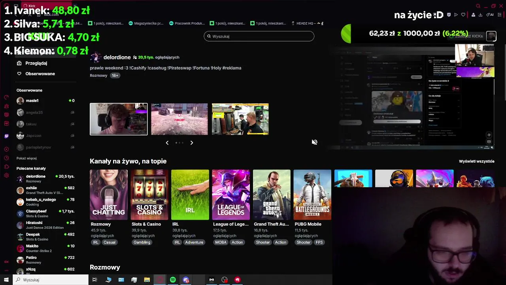
Task: Open Pracownik Produk... bookmark
Action: (187, 23)
